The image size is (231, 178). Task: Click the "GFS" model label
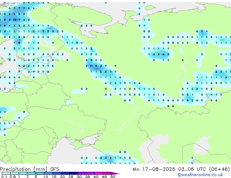pyautogui.click(x=55, y=169)
